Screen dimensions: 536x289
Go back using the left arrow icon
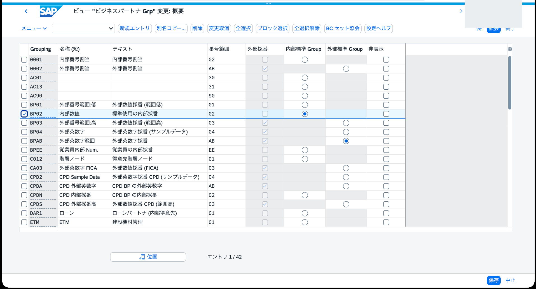26,11
